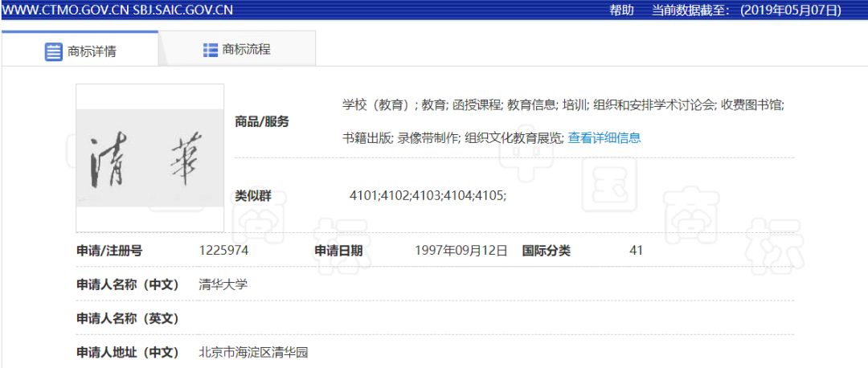This screenshot has height=368, width=868.
Task: Click the 申请人地址（中文） label
Action: pyautogui.click(x=128, y=352)
